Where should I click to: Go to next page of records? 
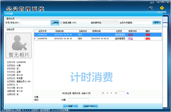click(x=111, y=93)
